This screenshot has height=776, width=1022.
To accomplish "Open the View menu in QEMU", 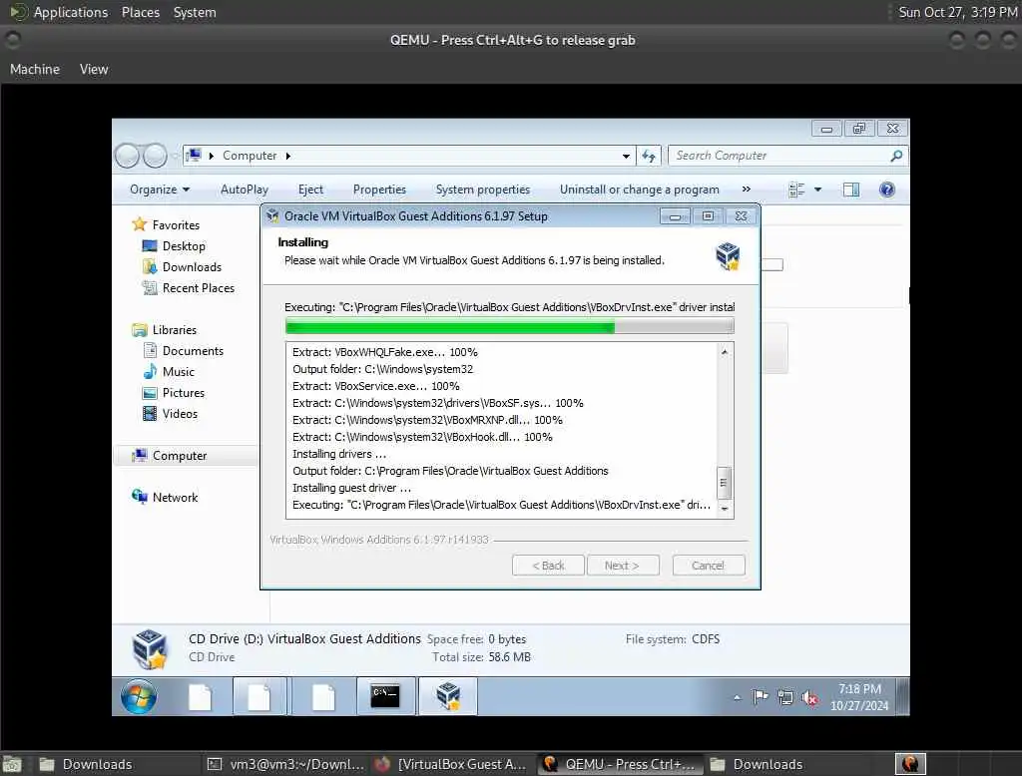I will 94,69.
